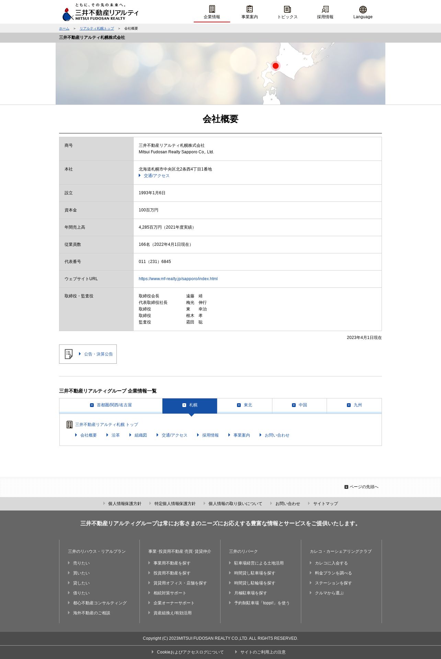
Task: Click the Mitsui Fudosan Realty logo
Action: [x=100, y=12]
